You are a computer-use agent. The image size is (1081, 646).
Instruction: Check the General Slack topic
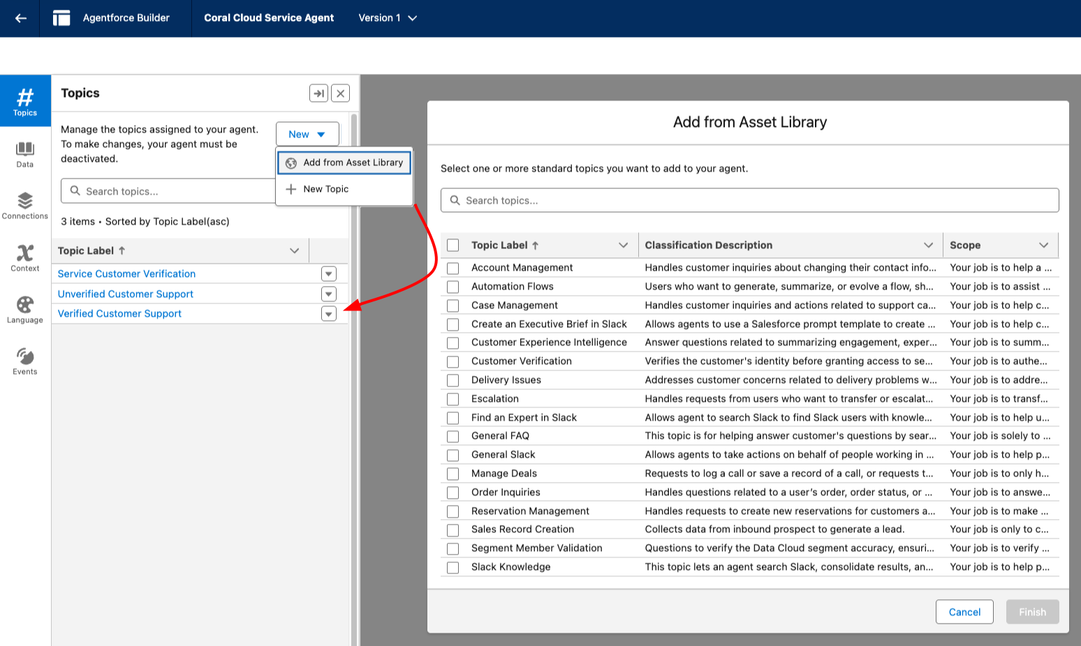click(453, 455)
